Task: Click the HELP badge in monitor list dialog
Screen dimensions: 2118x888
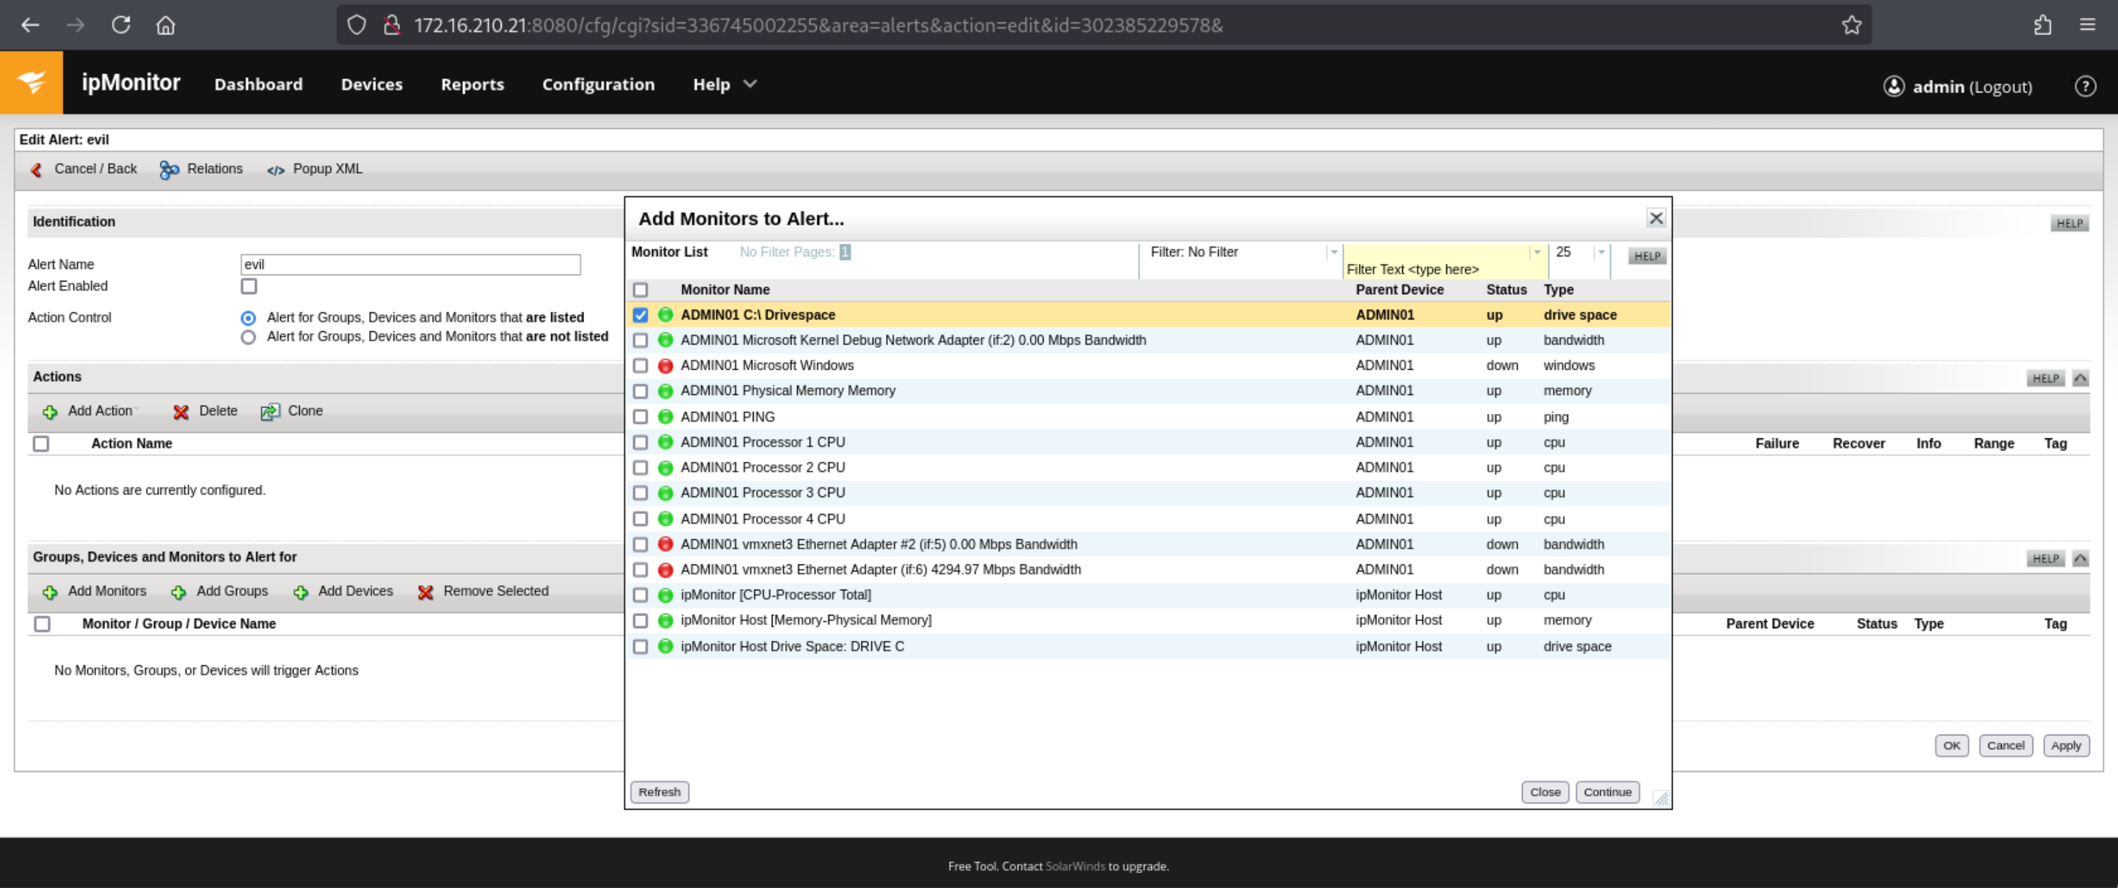Action: 1647,256
